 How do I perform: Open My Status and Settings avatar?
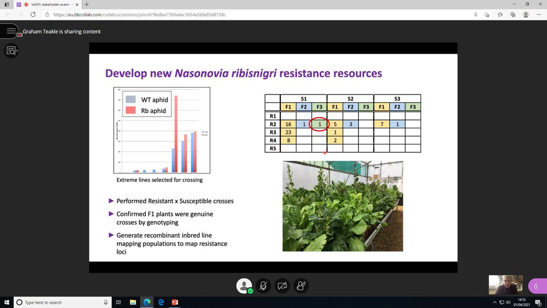pyautogui.click(x=244, y=286)
